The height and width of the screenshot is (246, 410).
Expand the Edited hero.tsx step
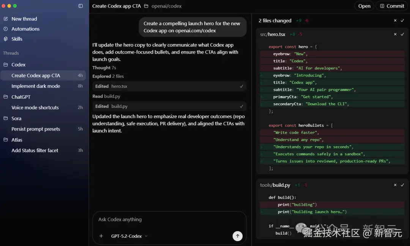pos(169,86)
